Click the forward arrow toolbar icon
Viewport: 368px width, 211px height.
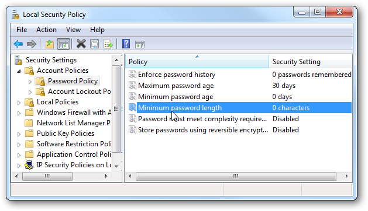click(x=32, y=44)
